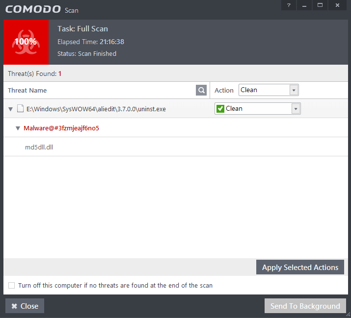Collapse the Malware@#3fzmjeajf6no5 entry
The width and height of the screenshot is (351, 318).
point(18,128)
